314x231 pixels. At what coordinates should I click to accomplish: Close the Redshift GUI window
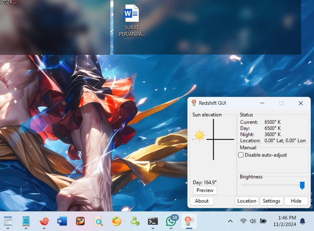(300, 103)
